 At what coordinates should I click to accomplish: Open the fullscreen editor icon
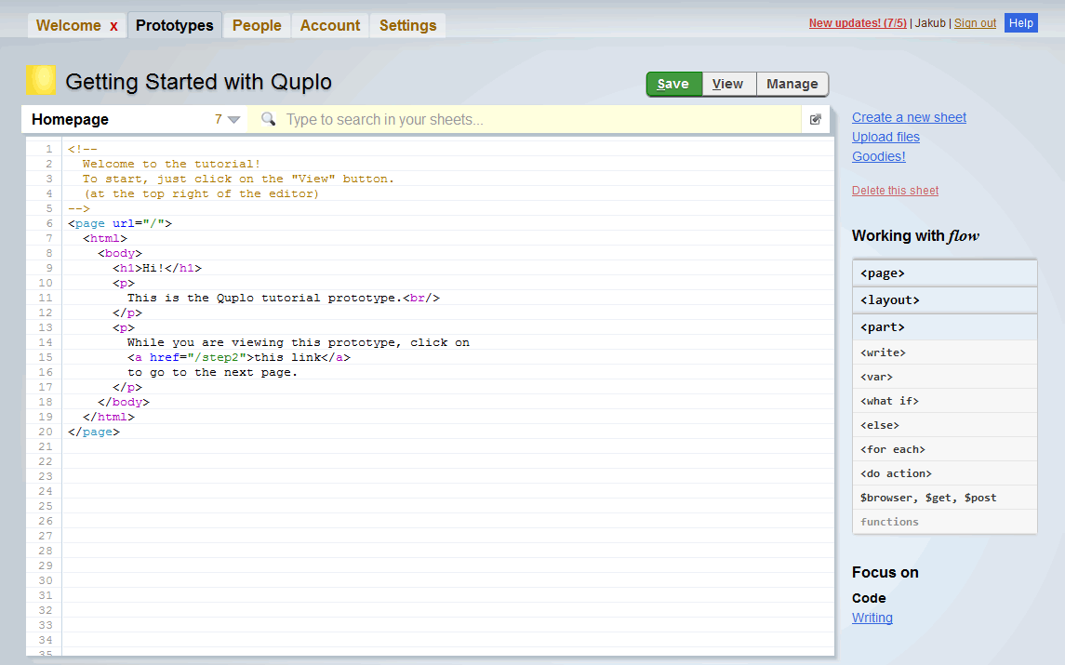(816, 120)
